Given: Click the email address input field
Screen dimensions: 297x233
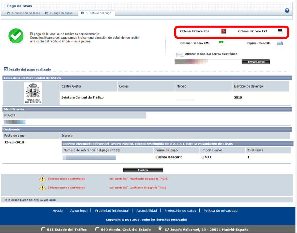Looking at the screenshot, I should pos(224,62).
